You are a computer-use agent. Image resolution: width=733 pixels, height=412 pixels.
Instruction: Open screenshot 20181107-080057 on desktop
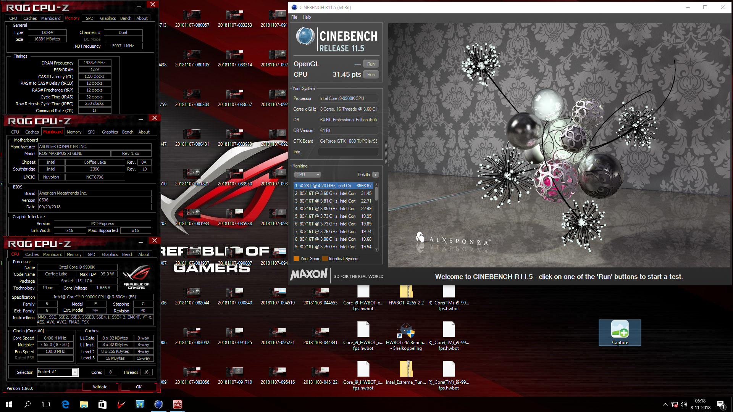point(192,19)
